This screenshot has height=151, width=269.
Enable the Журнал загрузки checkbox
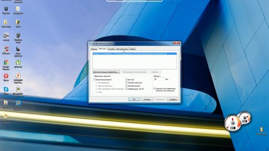pyautogui.click(x=127, y=83)
